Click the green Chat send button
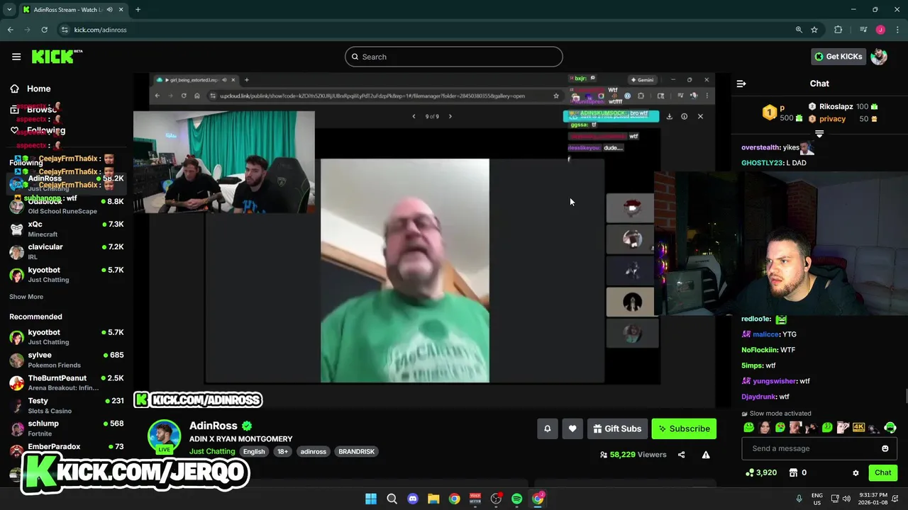Screen dimensions: 908x510 882,472
